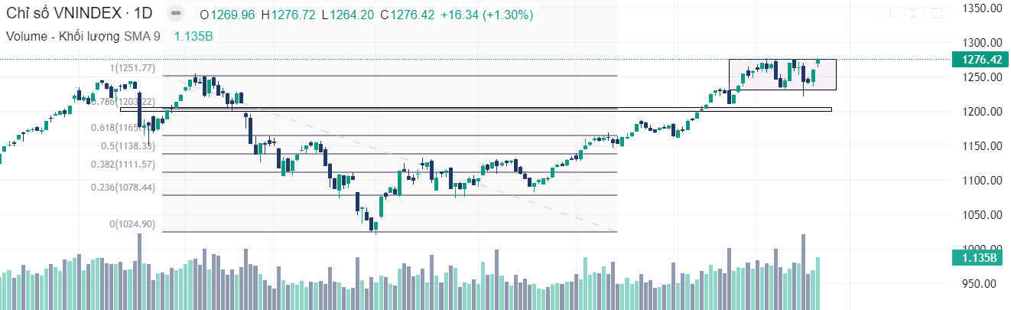Select the Volume - Khối lượng SMA 9 legend
Image resolution: width=1011 pixels, height=310 pixels.
83,35
